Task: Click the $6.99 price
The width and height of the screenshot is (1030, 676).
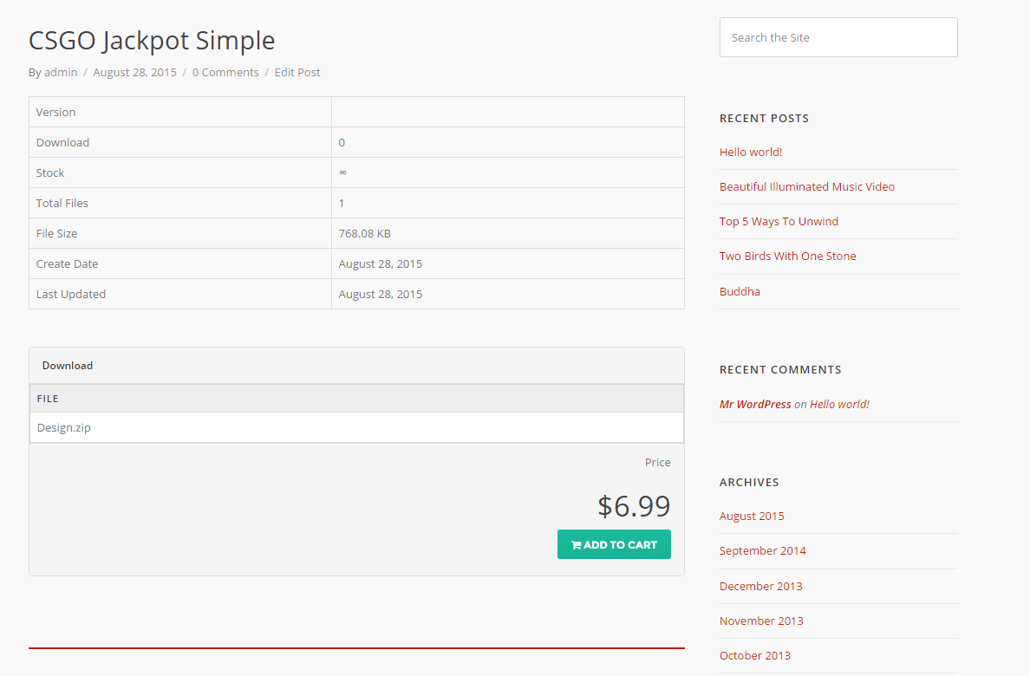Action: coord(633,506)
